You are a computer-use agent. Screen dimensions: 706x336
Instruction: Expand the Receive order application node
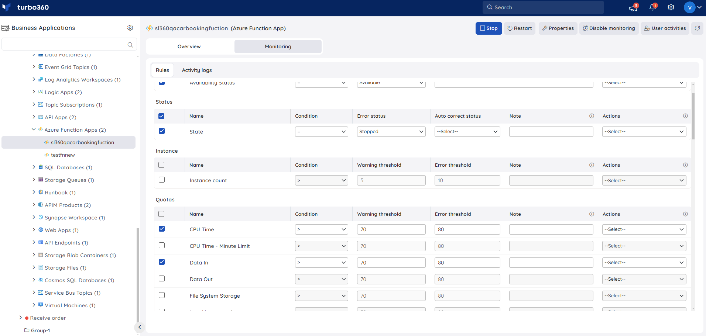(x=21, y=318)
